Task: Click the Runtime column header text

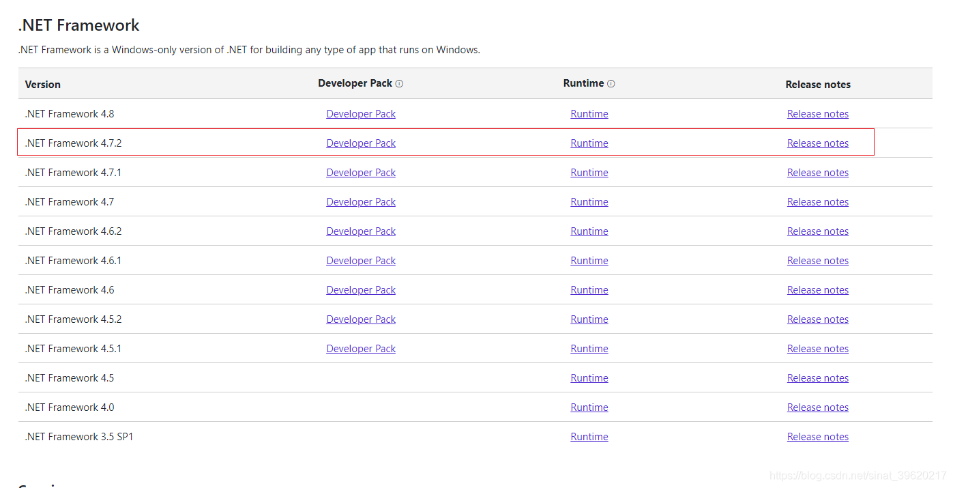Action: 584,83
